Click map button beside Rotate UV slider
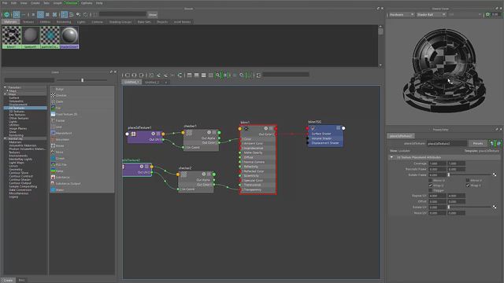The height and width of the screenshot is (283, 504). point(495,208)
